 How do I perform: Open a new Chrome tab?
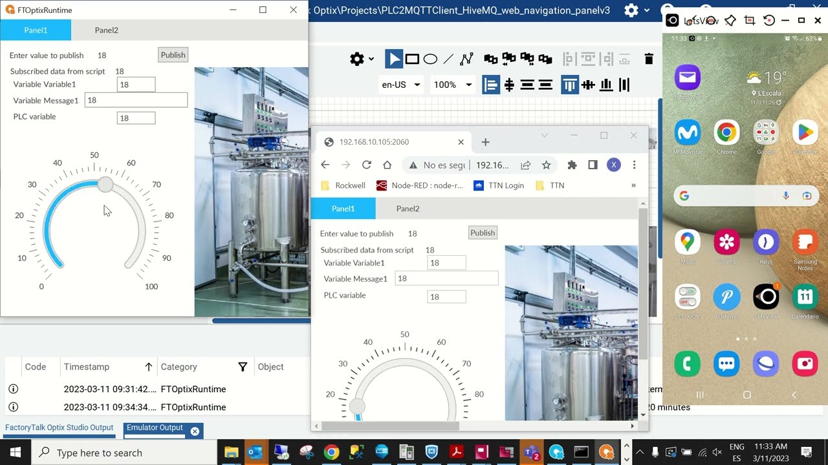coord(485,142)
